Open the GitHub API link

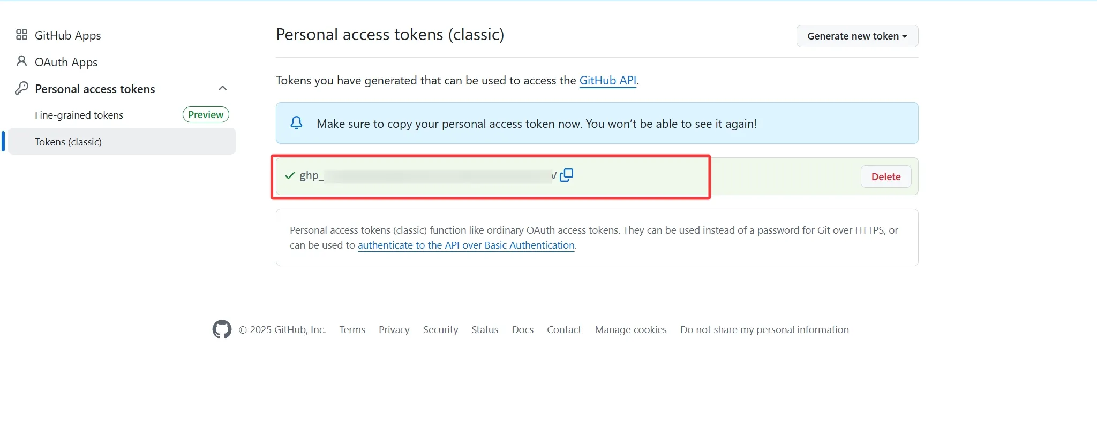coord(607,80)
